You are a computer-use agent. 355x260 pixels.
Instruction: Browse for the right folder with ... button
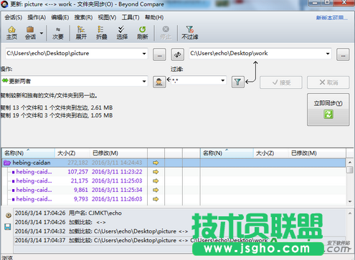pyautogui.click(x=343, y=54)
